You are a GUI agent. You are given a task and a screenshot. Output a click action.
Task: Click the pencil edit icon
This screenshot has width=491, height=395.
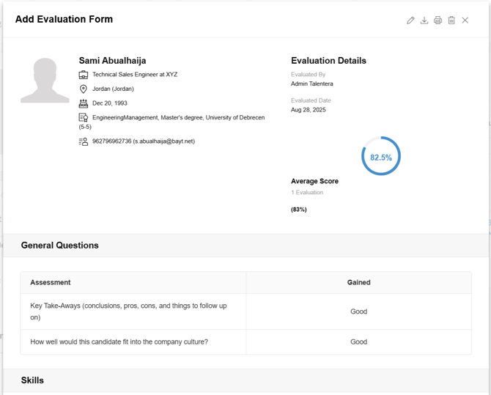point(410,21)
